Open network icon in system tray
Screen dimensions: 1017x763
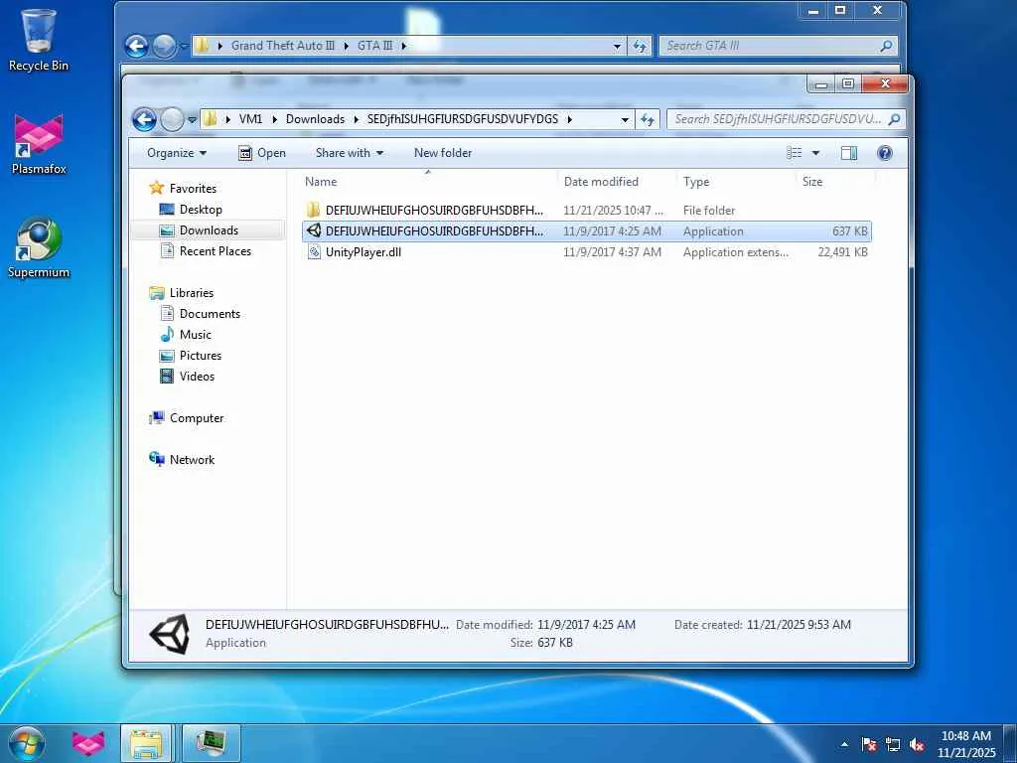click(x=893, y=744)
